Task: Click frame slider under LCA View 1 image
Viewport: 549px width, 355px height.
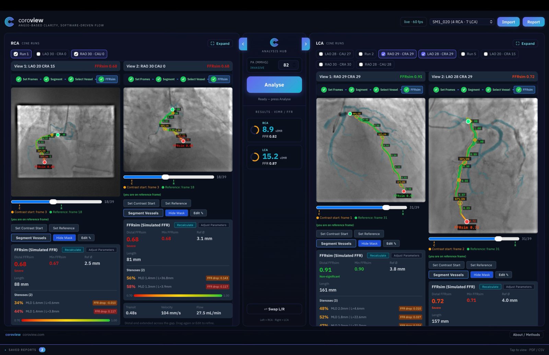Action: pos(361,208)
